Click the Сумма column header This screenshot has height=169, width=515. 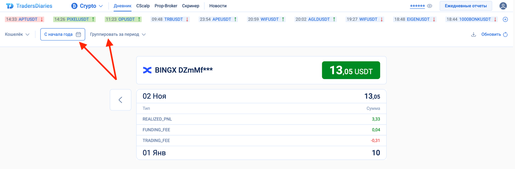pyautogui.click(x=373, y=108)
